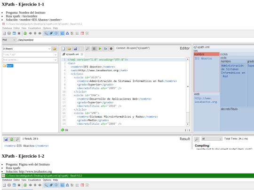Viewport: 254px width, 190px height.
Task: Open Editor menu in first BaseX window
Action: coord(16,28)
